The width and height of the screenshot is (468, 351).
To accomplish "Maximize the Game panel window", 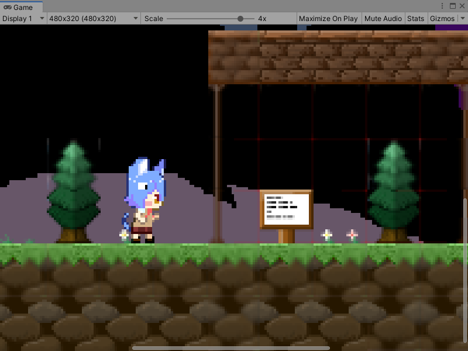I will click(x=453, y=6).
